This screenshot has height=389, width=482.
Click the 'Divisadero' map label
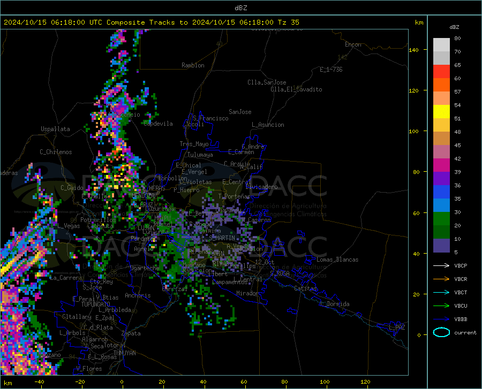[x=261, y=187]
